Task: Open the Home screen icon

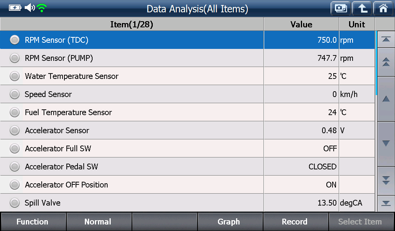Action: click(383, 8)
